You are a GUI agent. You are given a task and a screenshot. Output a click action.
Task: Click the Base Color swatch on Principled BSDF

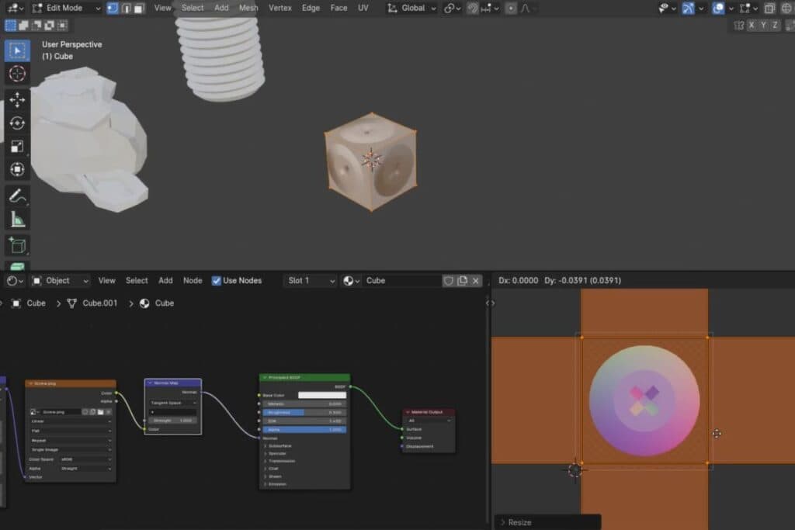tap(322, 395)
